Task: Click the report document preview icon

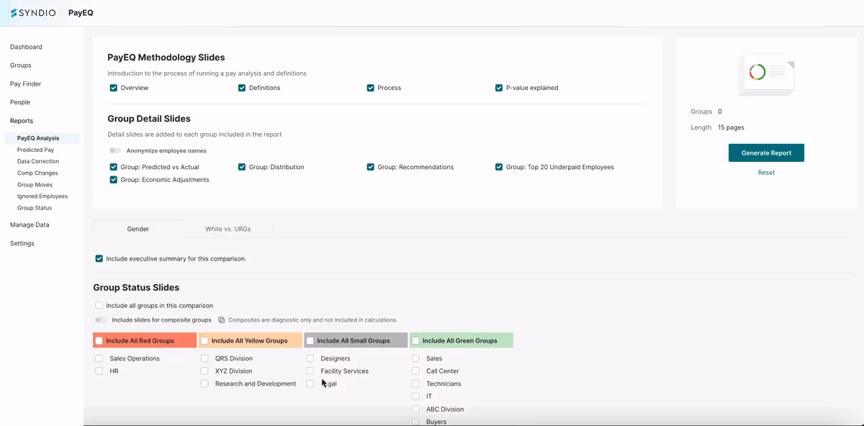Action: pos(767,74)
